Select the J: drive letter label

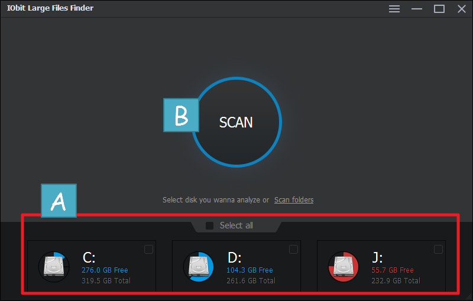377,257
